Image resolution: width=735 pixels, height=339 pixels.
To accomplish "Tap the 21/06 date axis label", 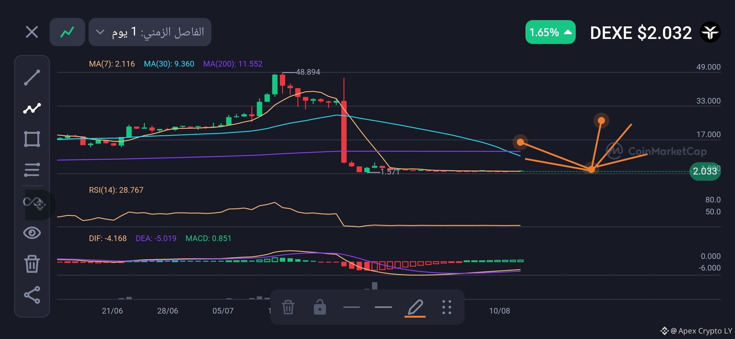I will pyautogui.click(x=112, y=311).
